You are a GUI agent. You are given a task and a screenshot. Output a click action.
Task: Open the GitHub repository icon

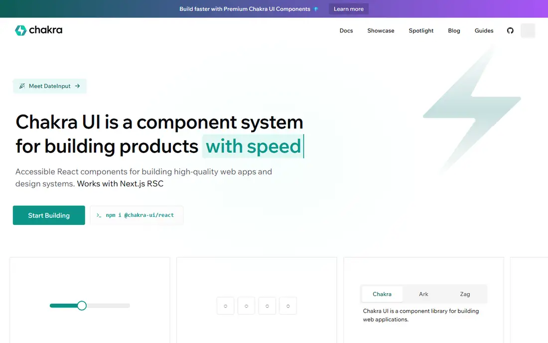tap(510, 31)
